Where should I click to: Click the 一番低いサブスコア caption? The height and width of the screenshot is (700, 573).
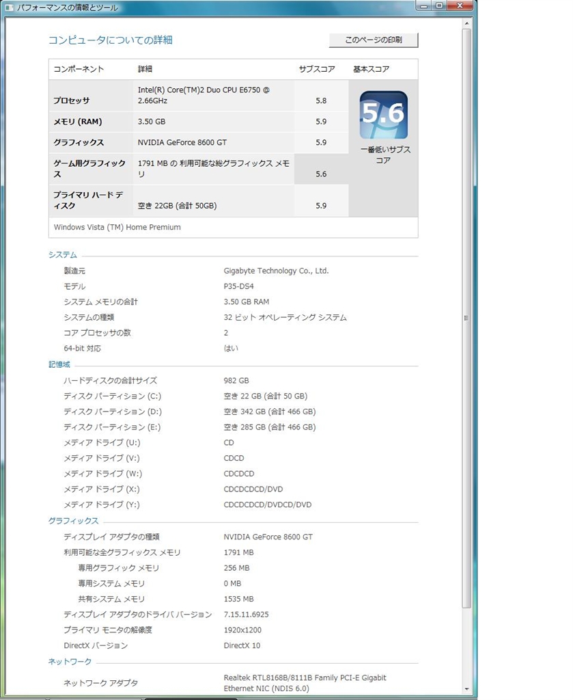[385, 155]
